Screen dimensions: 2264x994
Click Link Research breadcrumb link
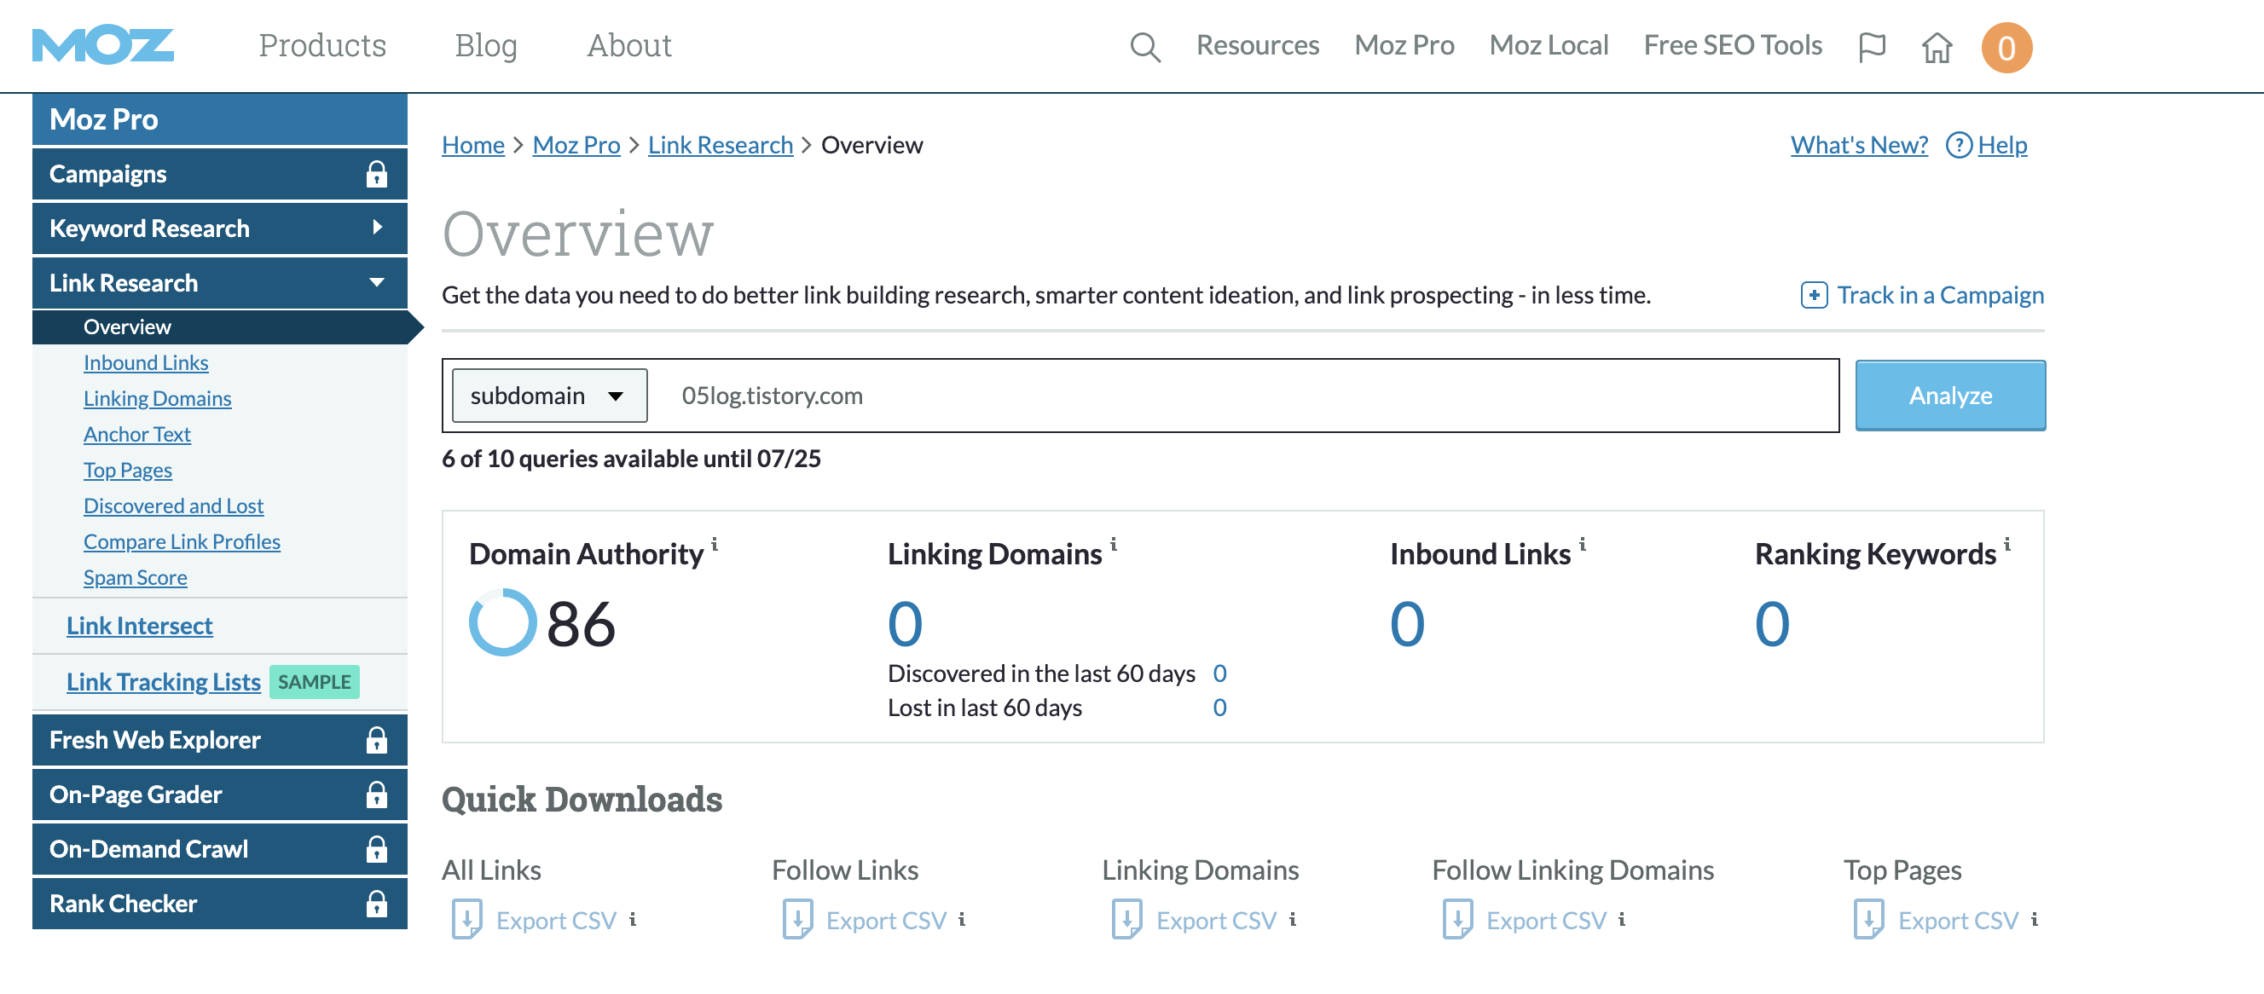tap(721, 145)
